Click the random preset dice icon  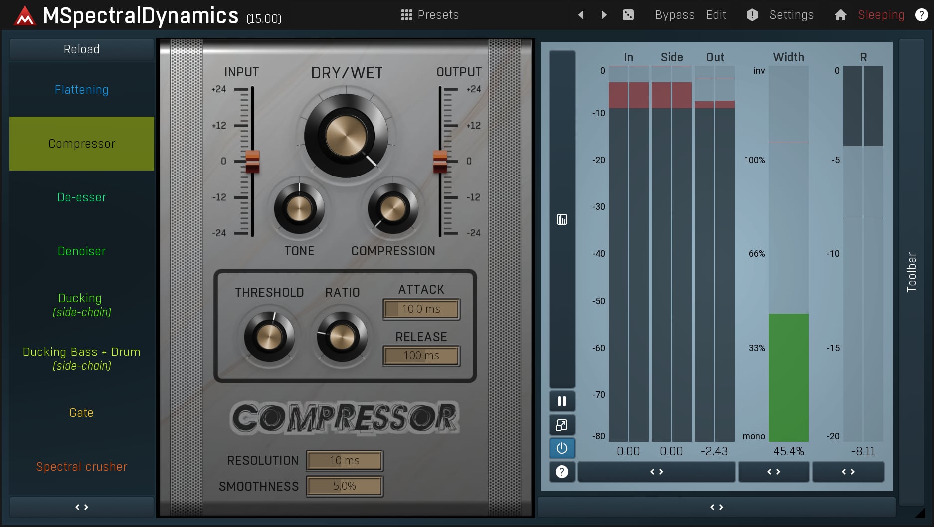tap(628, 15)
